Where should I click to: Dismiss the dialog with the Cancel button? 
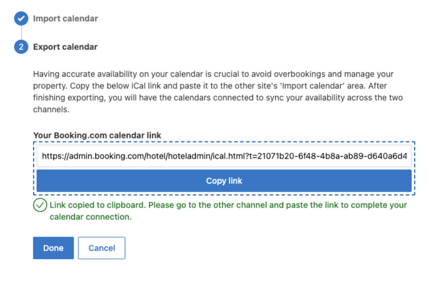click(x=102, y=248)
